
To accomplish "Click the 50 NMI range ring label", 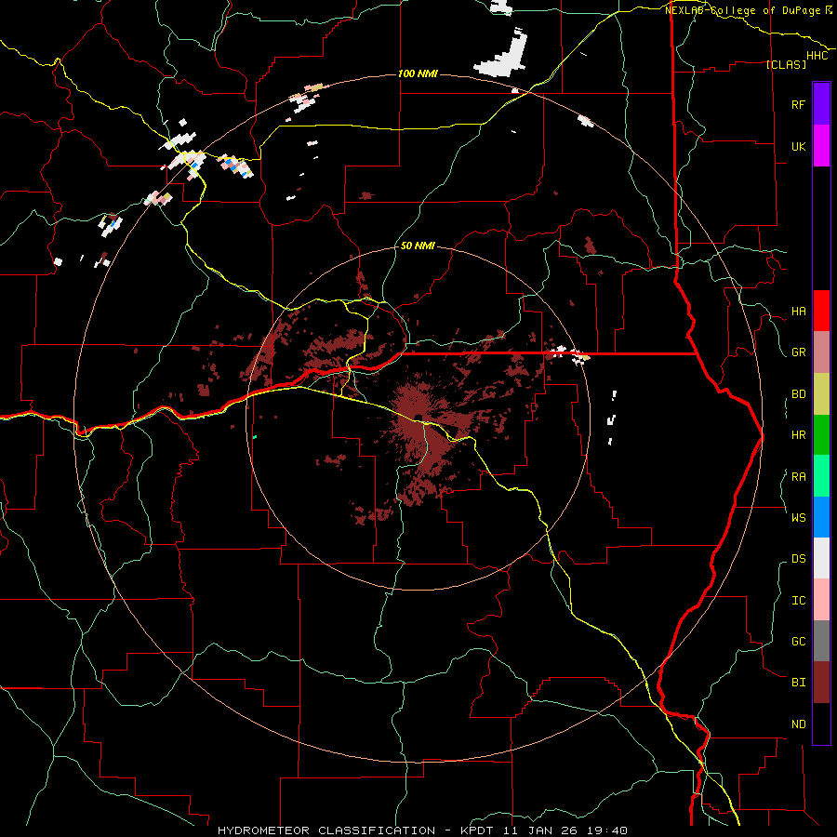I will pos(418,246).
